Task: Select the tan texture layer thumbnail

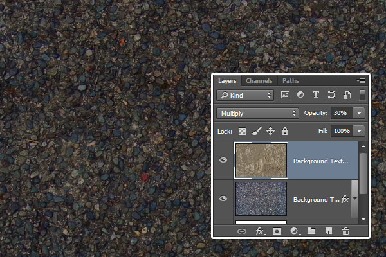Action: click(x=261, y=160)
